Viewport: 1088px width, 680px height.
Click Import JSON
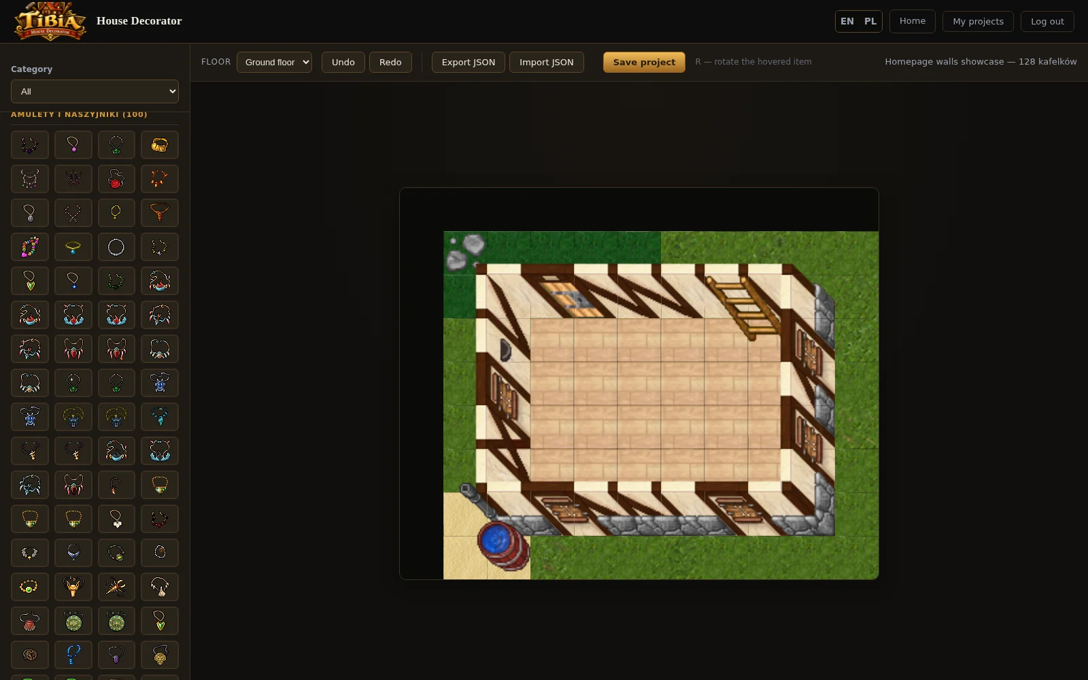[x=547, y=62]
